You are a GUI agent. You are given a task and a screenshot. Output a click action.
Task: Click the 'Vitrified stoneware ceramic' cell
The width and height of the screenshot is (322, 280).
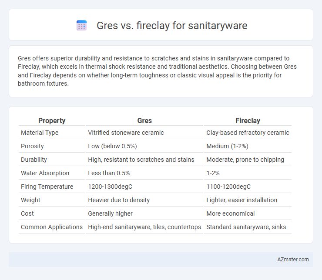coord(126,133)
